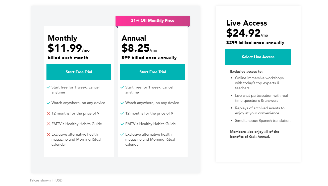Click red X beside Monthly '12 months for price of 9'
The height and width of the screenshot is (186, 328).
point(48,113)
